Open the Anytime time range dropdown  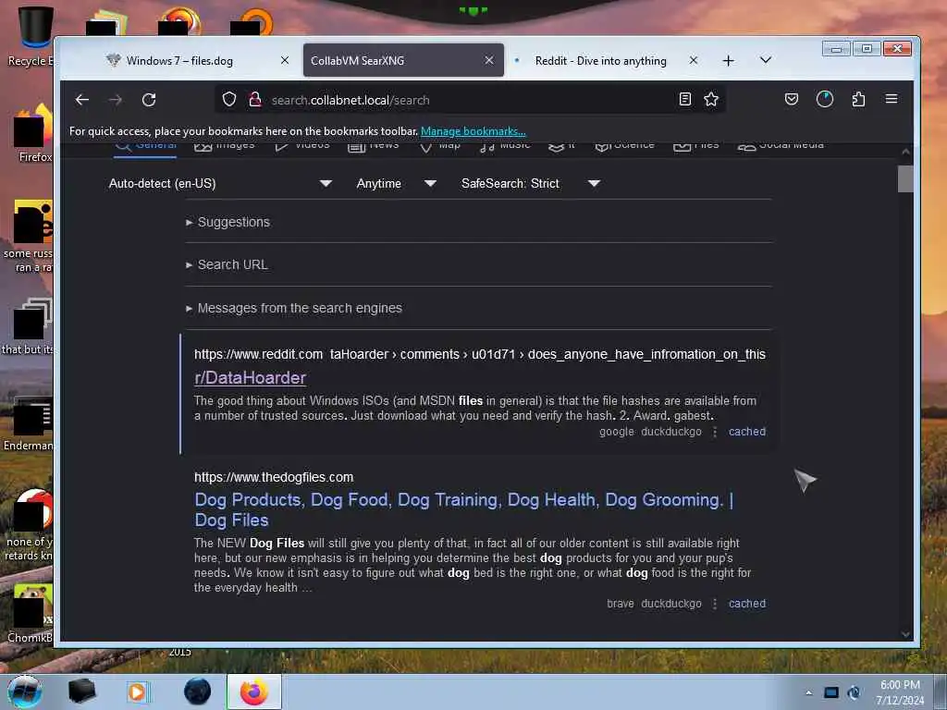(396, 184)
